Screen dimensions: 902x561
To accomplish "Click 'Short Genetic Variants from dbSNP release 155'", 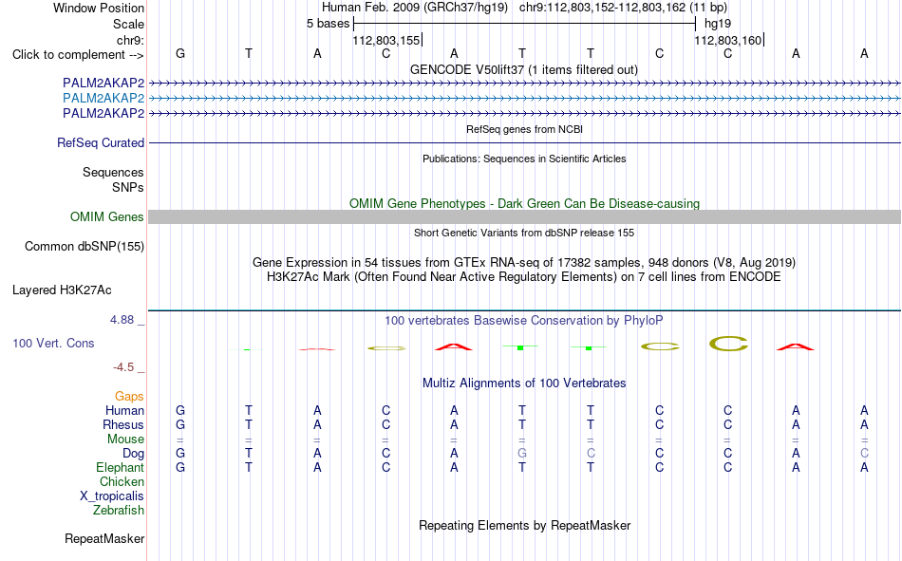I will click(524, 233).
